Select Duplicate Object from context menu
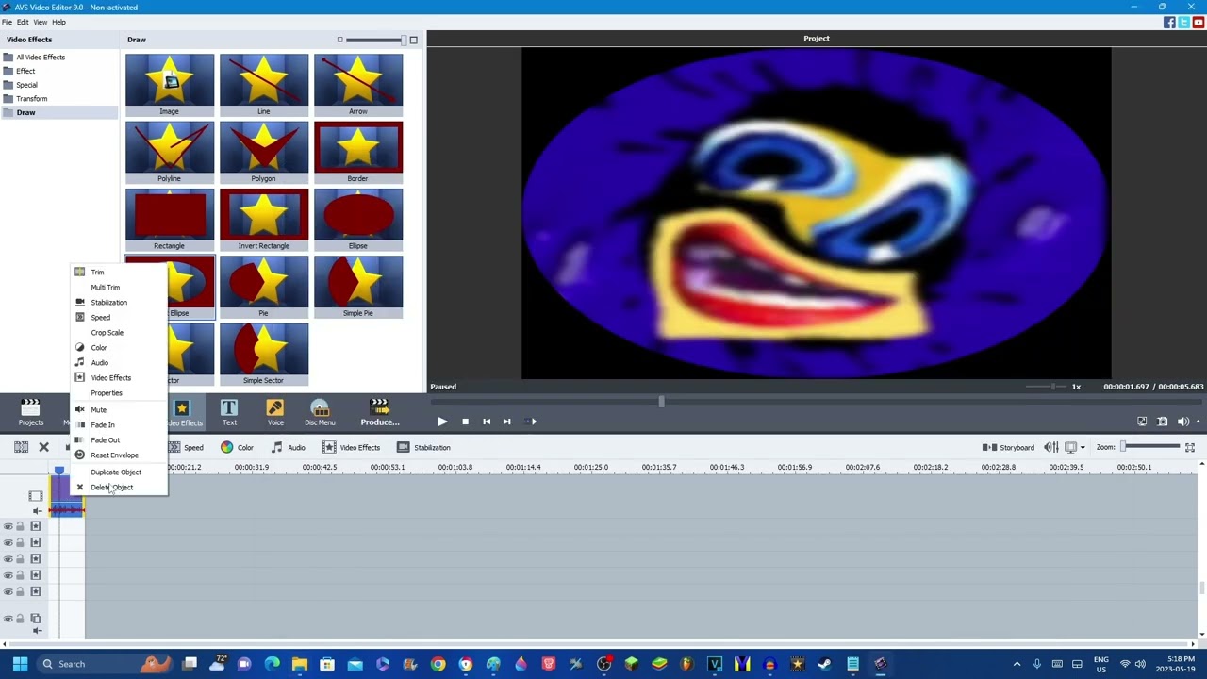Viewport: 1207px width, 679px height. point(119,472)
